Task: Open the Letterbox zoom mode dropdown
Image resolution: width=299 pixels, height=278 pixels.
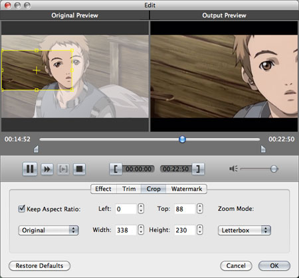Action: click(245, 230)
